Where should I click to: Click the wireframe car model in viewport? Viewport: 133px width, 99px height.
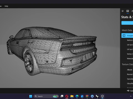click(x=52, y=51)
